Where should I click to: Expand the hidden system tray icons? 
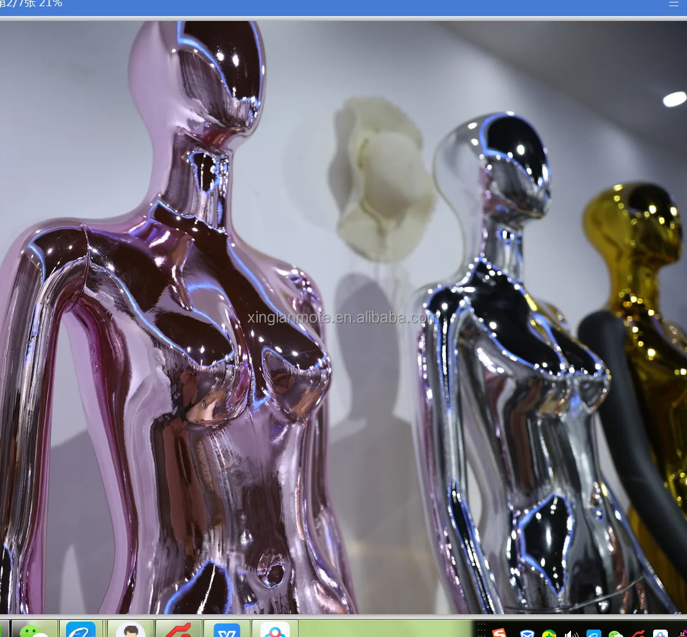(483, 632)
